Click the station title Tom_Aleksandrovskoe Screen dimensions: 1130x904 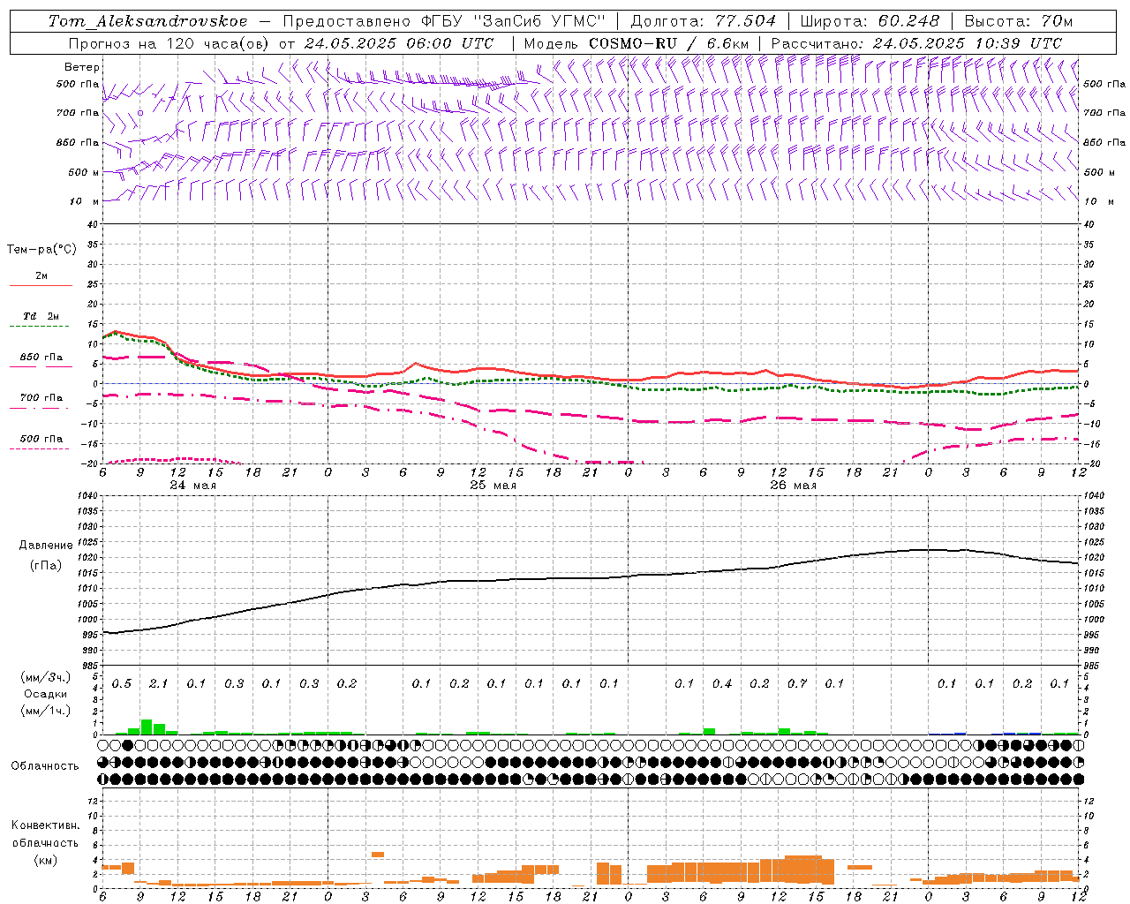point(147,20)
